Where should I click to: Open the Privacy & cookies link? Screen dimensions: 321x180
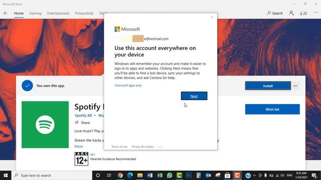142,146
